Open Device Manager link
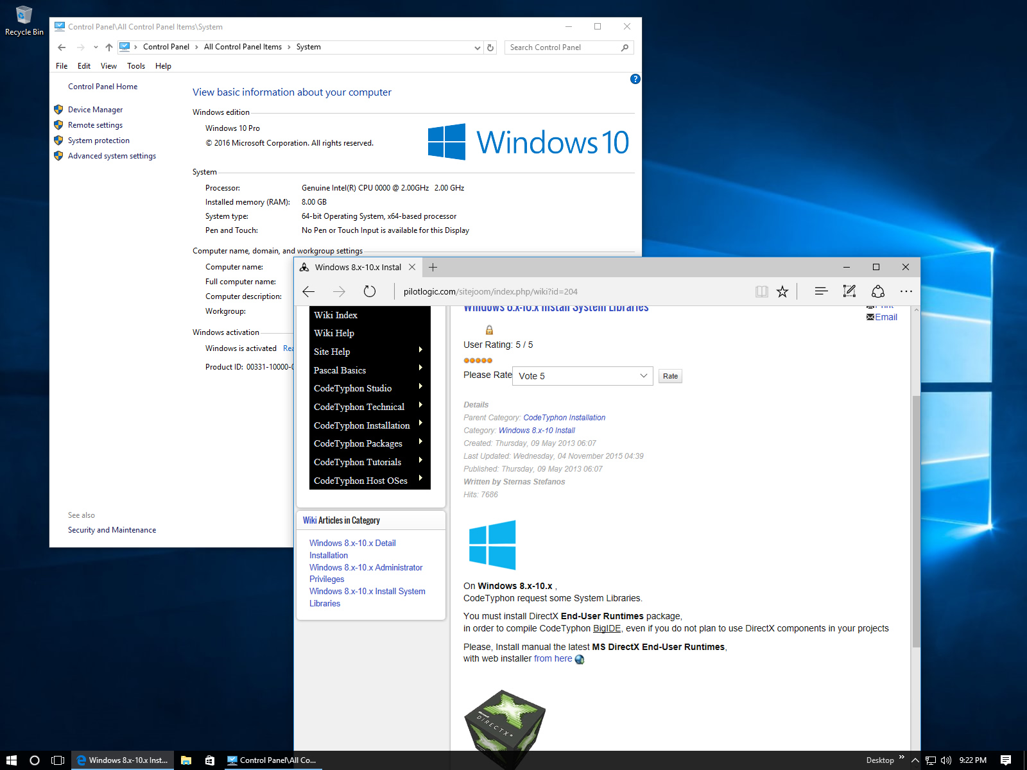This screenshot has height=770, width=1027. 95,110
